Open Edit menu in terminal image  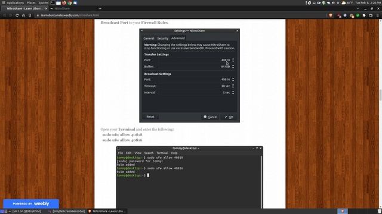click(129, 153)
